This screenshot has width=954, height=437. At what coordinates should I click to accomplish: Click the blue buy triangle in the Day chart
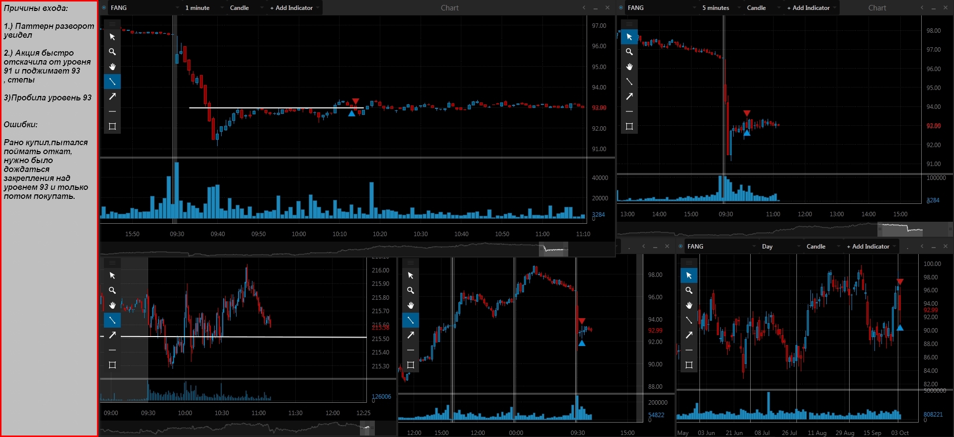[900, 328]
